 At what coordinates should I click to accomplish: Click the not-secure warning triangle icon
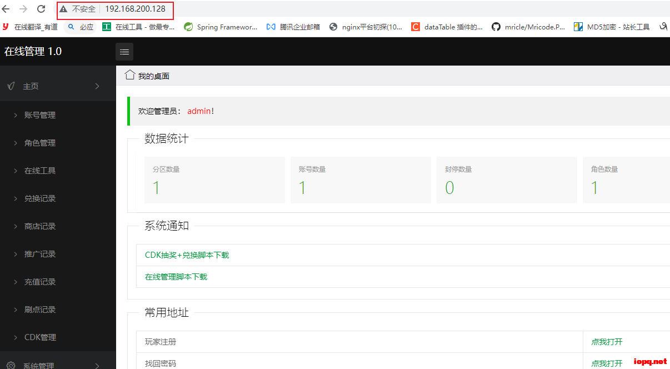64,9
